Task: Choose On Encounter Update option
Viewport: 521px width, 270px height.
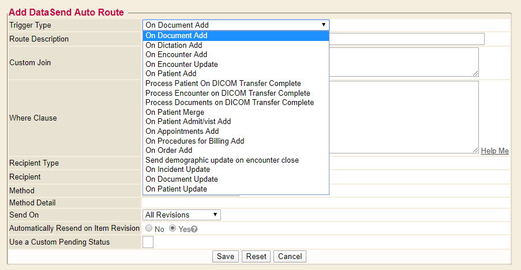Action: [181, 64]
